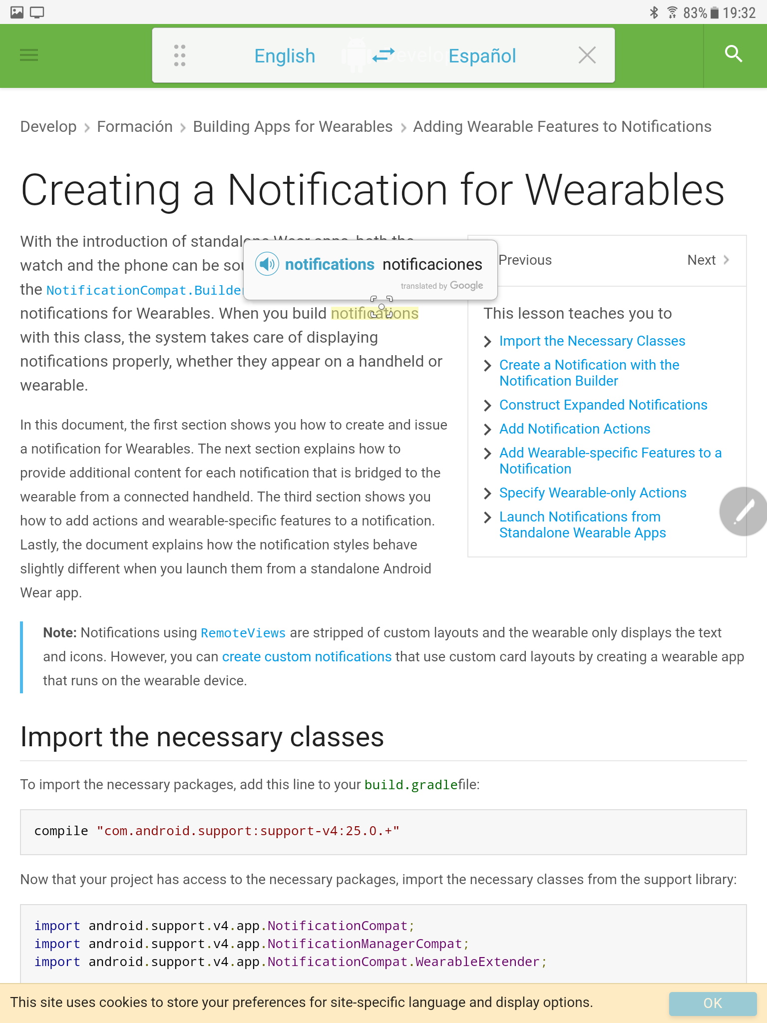The height and width of the screenshot is (1023, 767).
Task: Tap the floating pencil edit button
Action: (x=744, y=511)
